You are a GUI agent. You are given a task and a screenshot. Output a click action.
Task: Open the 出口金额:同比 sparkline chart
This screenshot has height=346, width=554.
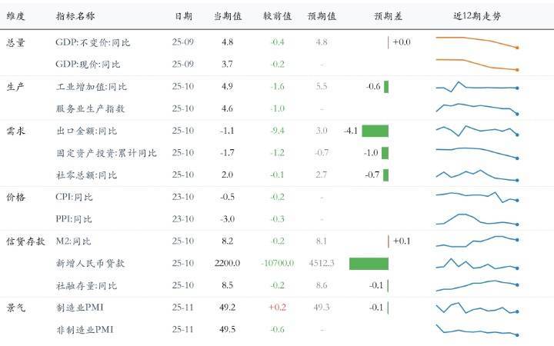(476, 131)
